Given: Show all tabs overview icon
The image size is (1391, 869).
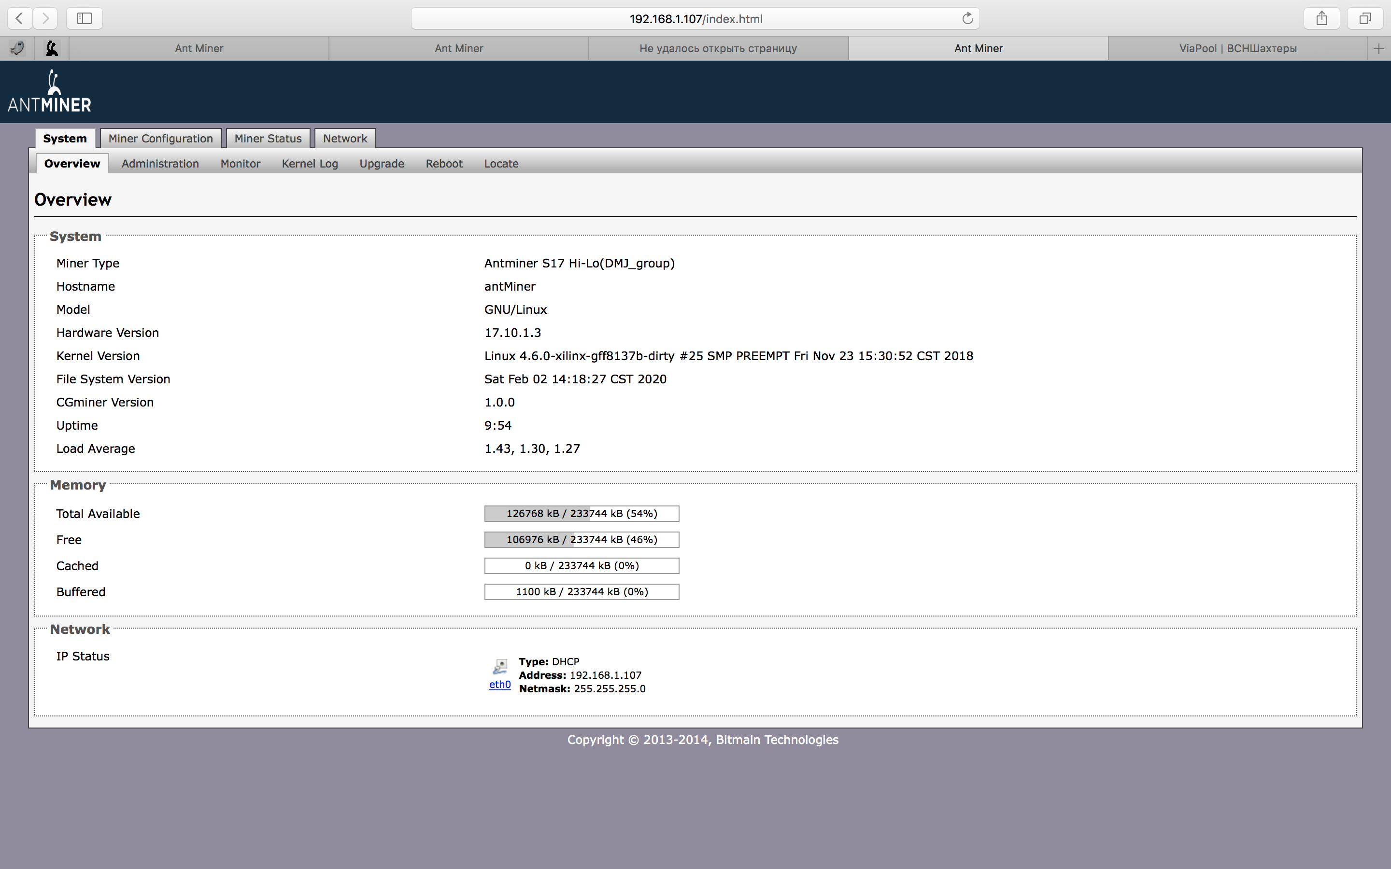Looking at the screenshot, I should pos(1365,18).
